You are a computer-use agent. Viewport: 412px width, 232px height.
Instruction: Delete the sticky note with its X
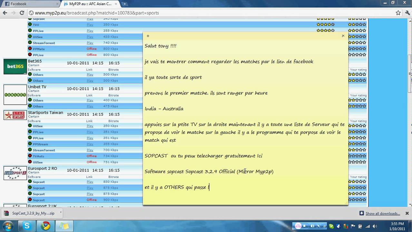coord(343,36)
